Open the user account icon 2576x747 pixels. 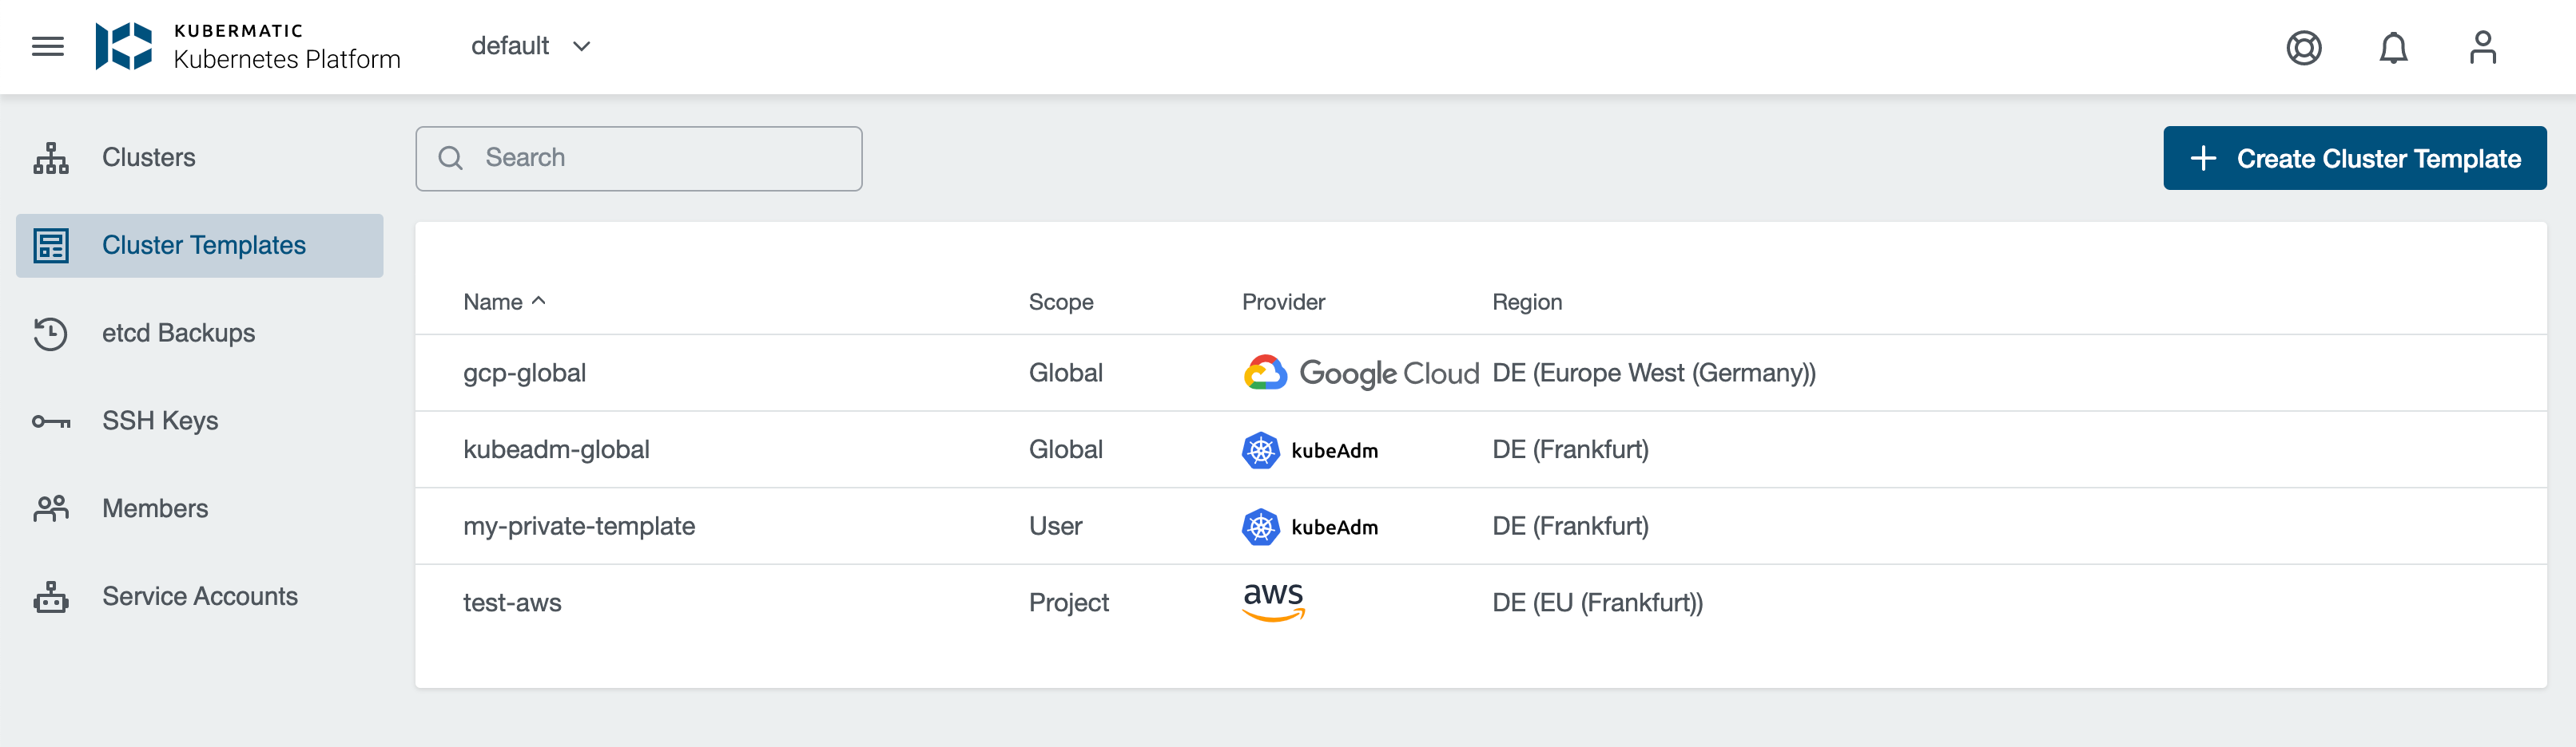pos(2482,47)
